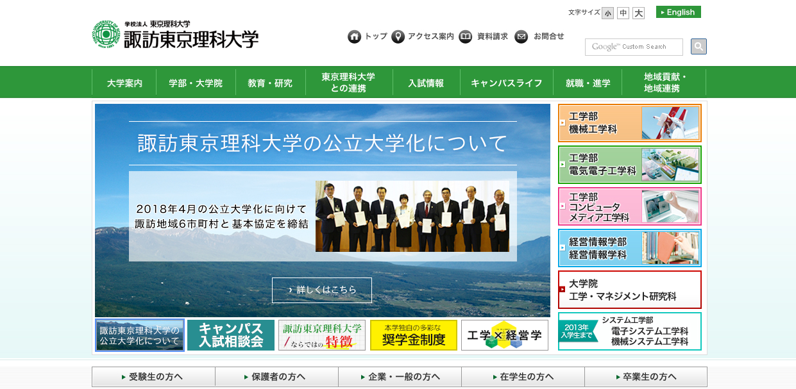Open the トップ link
This screenshot has width=796, height=389.
point(376,37)
